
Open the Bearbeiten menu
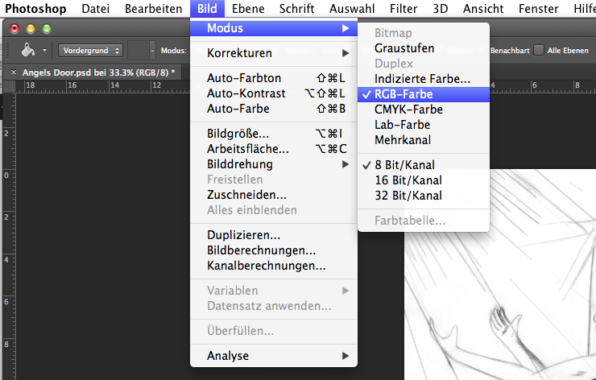pos(153,8)
